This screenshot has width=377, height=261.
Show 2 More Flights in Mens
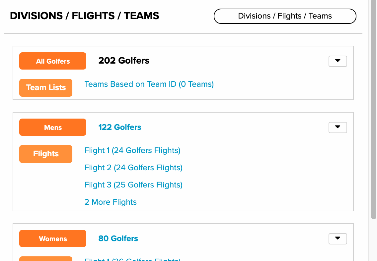111,202
